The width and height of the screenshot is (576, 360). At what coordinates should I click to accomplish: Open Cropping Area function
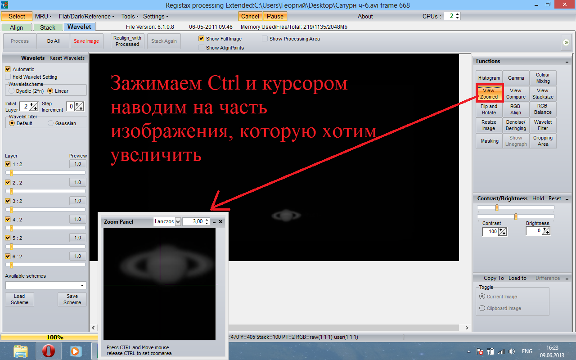coord(543,141)
